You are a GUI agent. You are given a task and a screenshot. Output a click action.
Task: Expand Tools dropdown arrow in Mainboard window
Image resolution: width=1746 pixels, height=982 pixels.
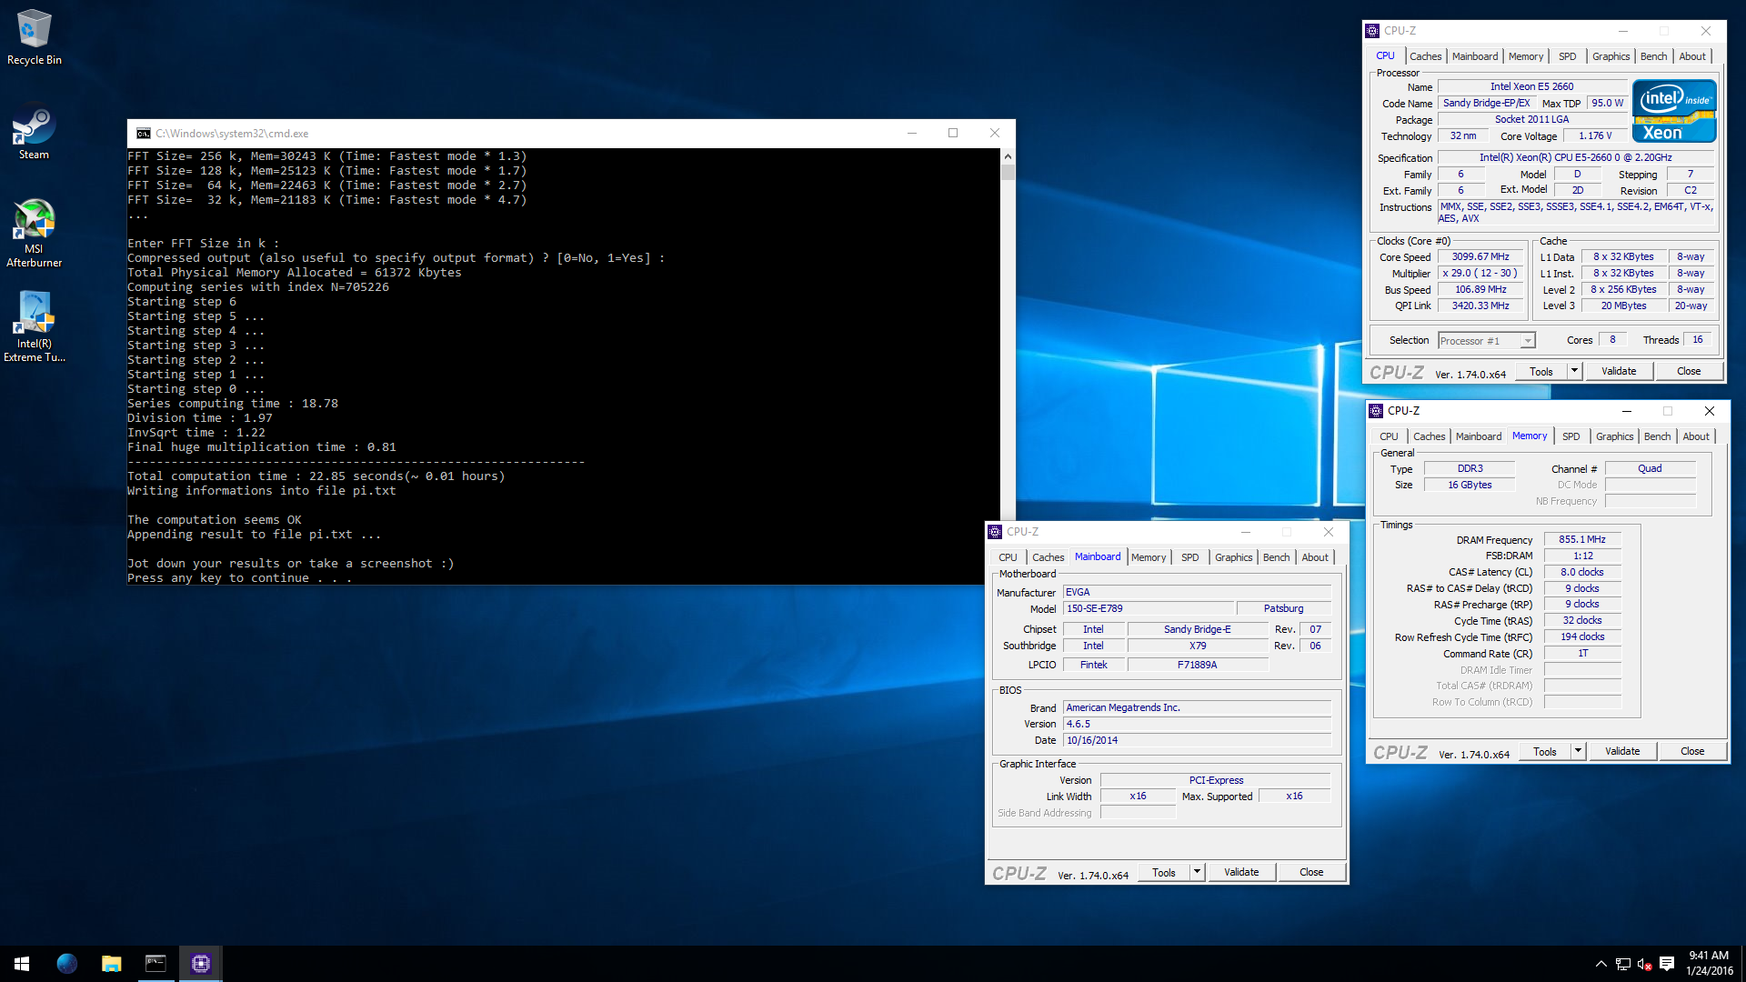point(1197,873)
